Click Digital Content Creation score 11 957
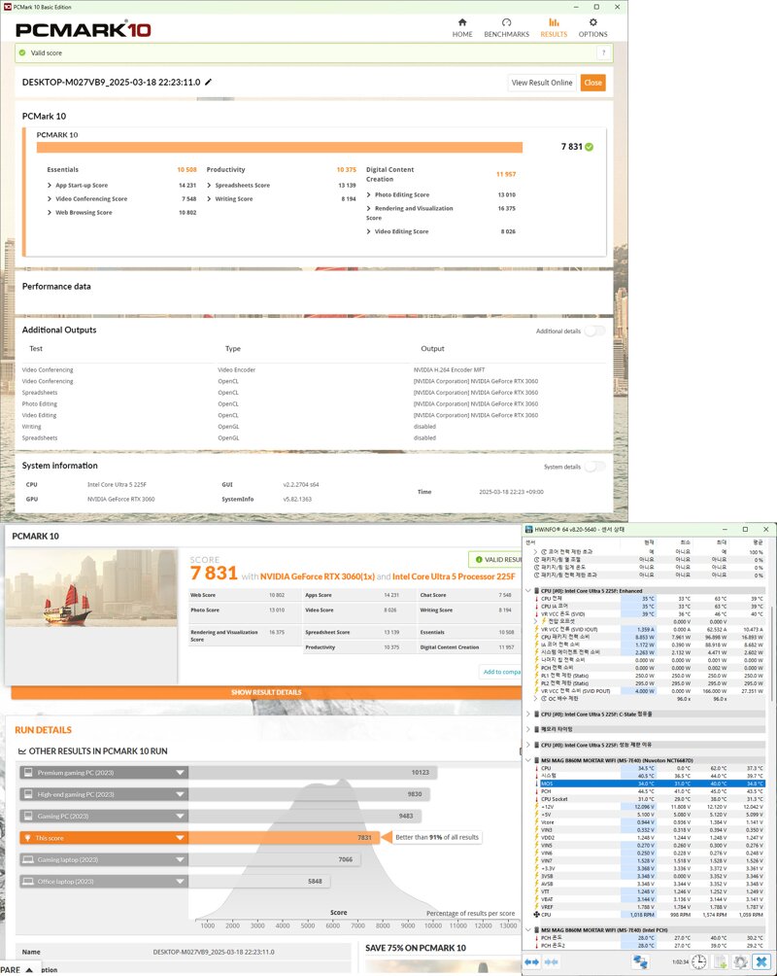 (506, 174)
